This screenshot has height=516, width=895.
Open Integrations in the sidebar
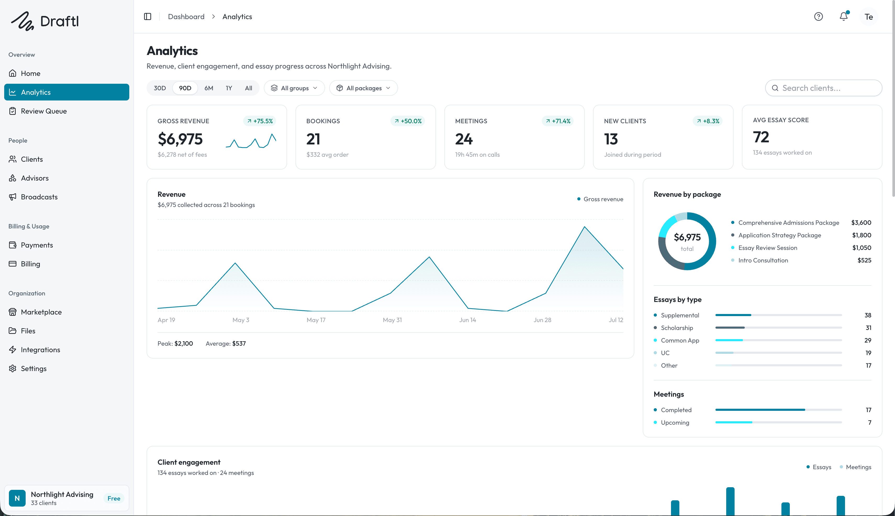(67, 349)
